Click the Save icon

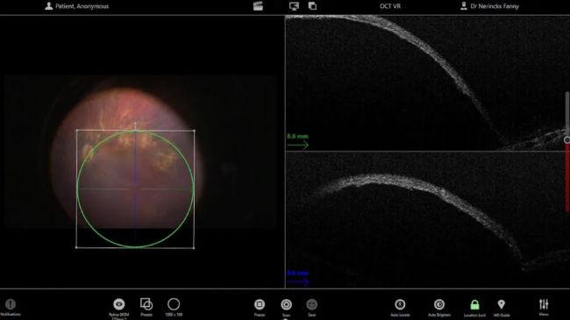click(312, 304)
